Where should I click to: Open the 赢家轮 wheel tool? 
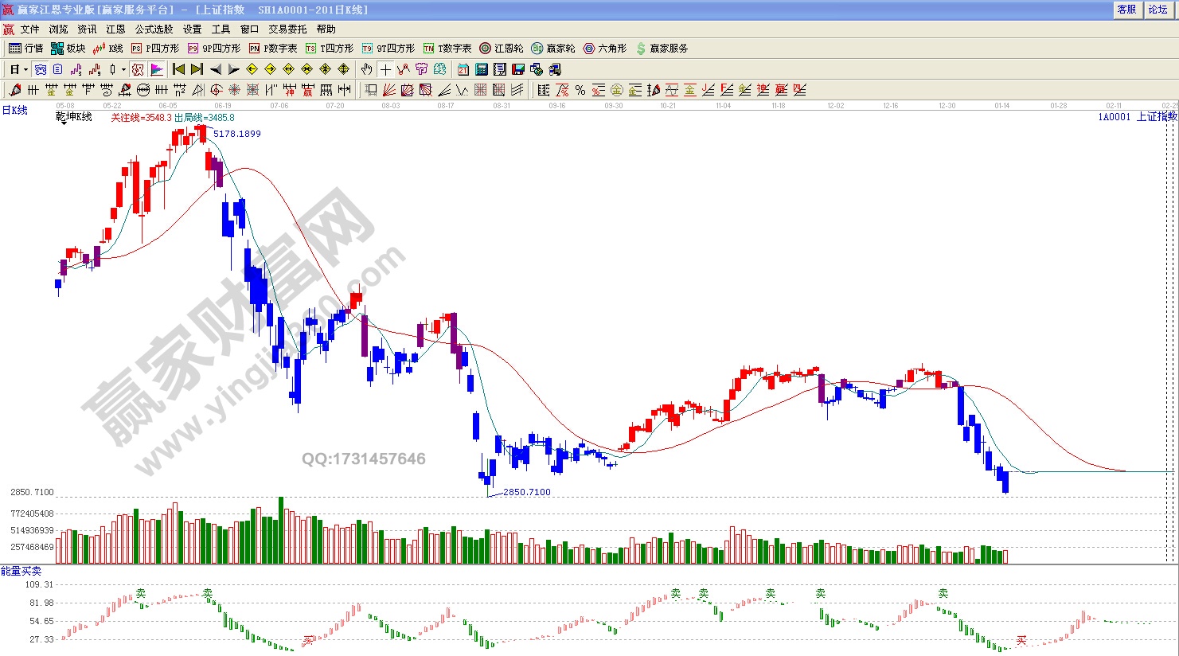553,49
